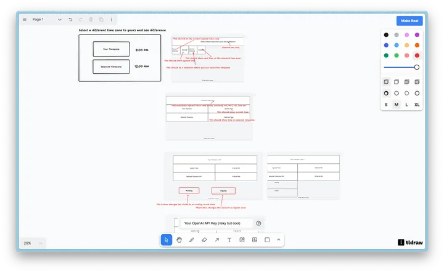Choose the Arrow tool
Viewport: 444px width, 273px height.
click(217, 240)
